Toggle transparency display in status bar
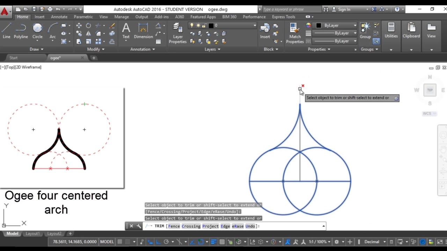This screenshot has width=447, height=251. (222, 242)
